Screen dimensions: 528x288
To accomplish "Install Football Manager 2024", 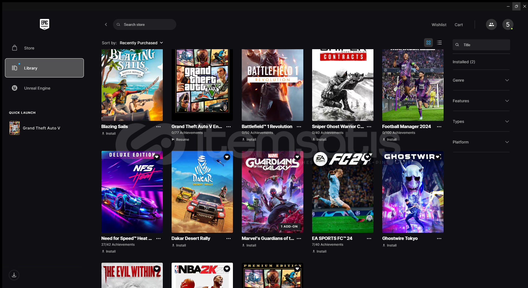I will (390, 140).
